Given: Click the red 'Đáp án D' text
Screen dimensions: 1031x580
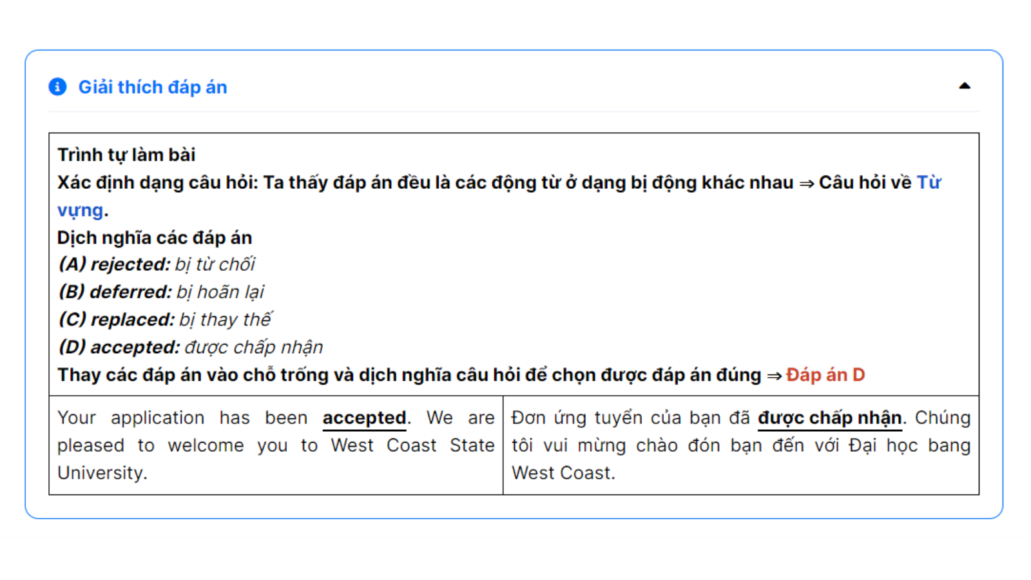Looking at the screenshot, I should (x=825, y=374).
